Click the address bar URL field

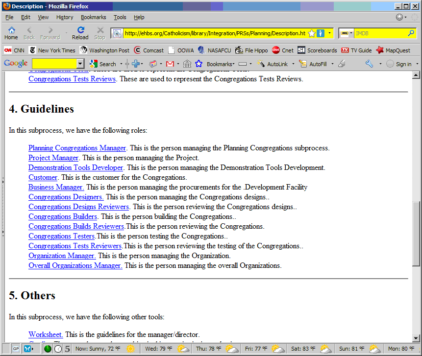[x=215, y=33]
